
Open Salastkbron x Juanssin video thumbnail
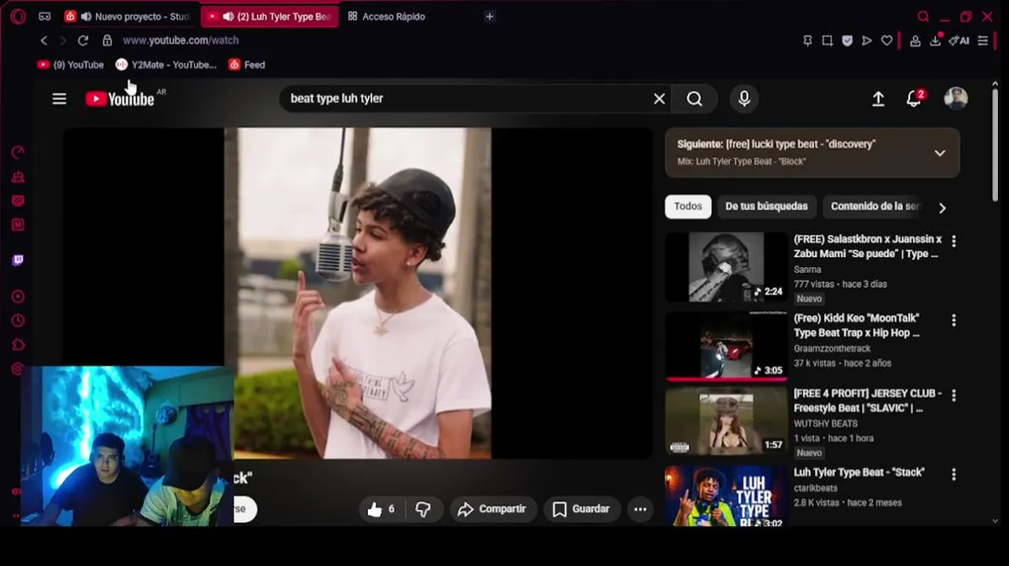point(726,266)
